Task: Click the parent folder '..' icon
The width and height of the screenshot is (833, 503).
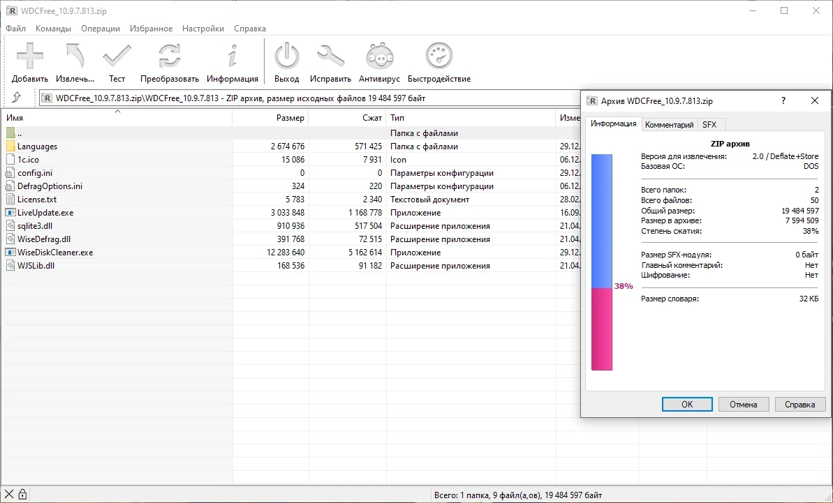Action: click(x=10, y=133)
